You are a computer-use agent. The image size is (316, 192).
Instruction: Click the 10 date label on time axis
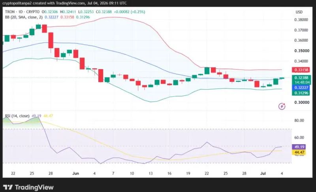pyautogui.click(x=132, y=173)
